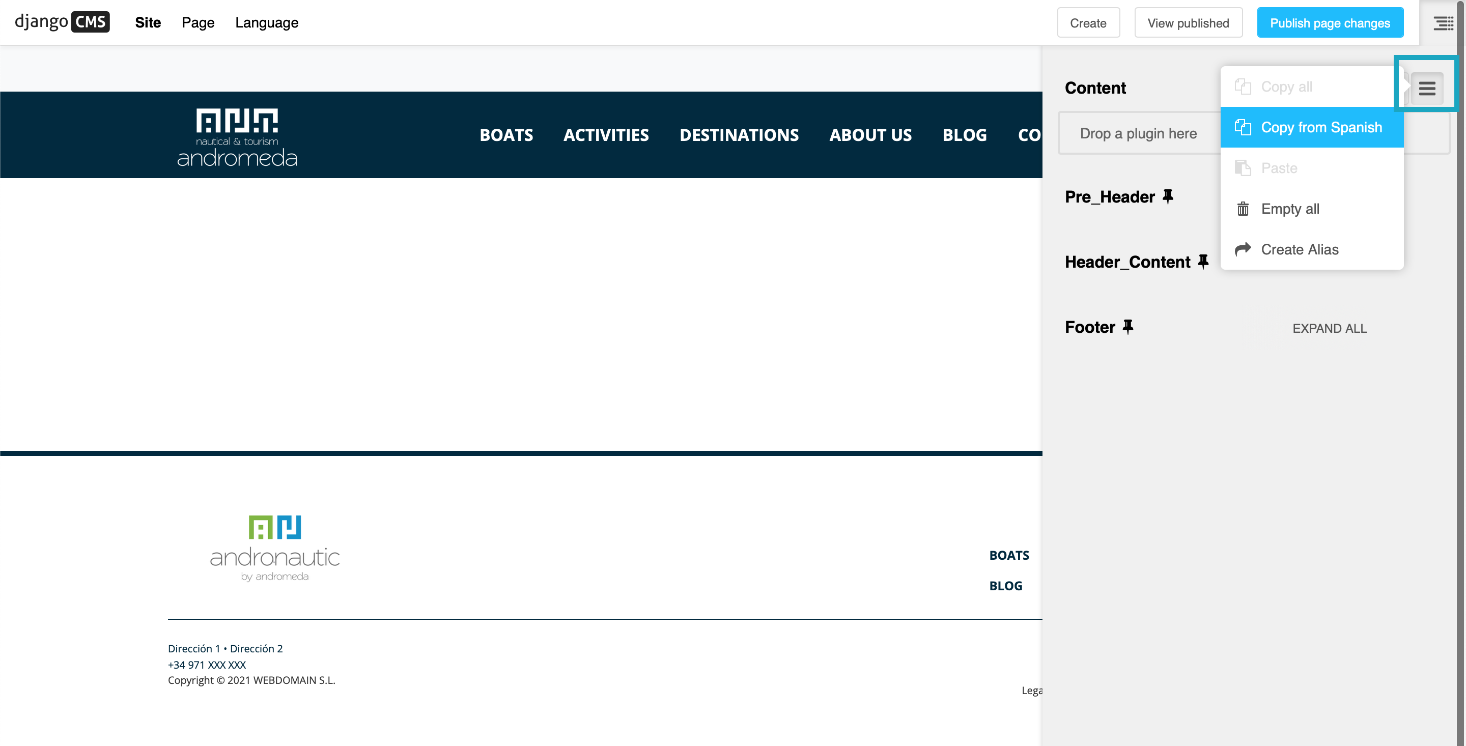Click the Header_Content placeholder title
The height and width of the screenshot is (746, 1466).
1127,262
